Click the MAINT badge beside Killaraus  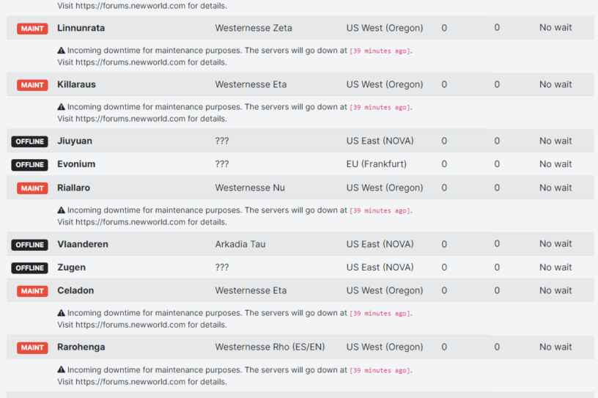(x=32, y=85)
